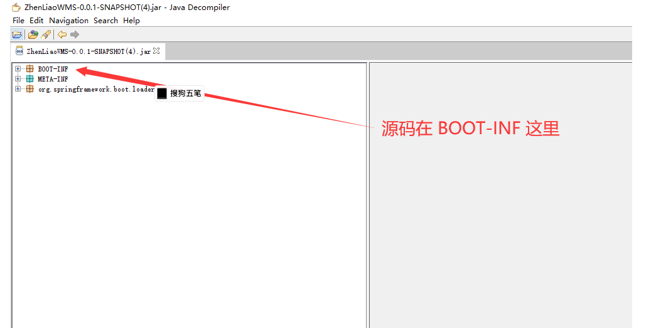651x328 pixels.
Task: Expand the BOOT-INF tree node
Action: pyautogui.click(x=18, y=69)
